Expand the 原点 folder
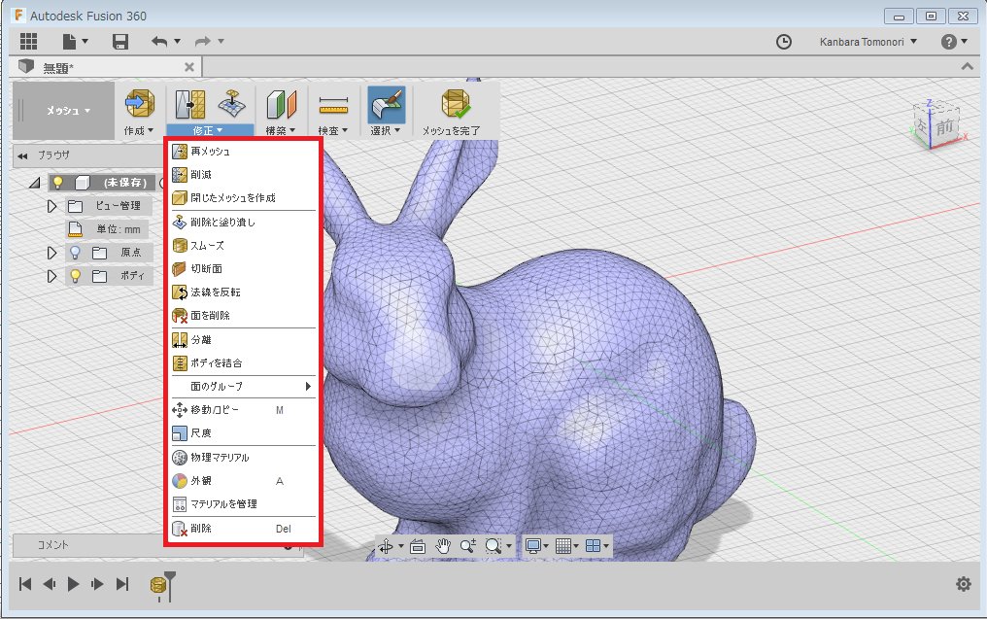This screenshot has height=619, width=987. [51, 253]
